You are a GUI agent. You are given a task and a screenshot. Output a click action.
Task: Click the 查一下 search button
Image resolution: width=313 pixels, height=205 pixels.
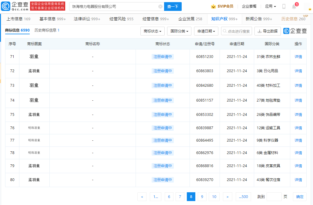173,6
